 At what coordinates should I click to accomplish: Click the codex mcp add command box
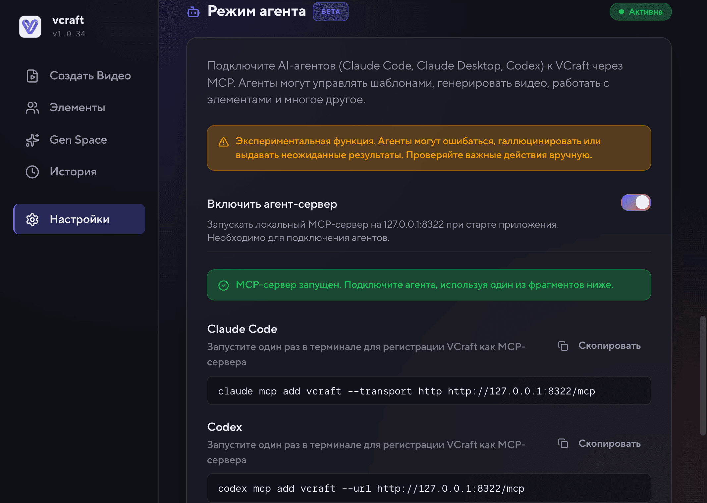click(429, 488)
